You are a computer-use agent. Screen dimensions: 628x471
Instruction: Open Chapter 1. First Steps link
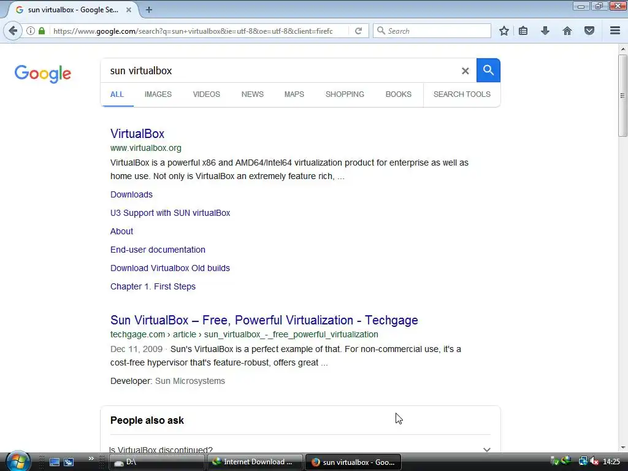(153, 287)
